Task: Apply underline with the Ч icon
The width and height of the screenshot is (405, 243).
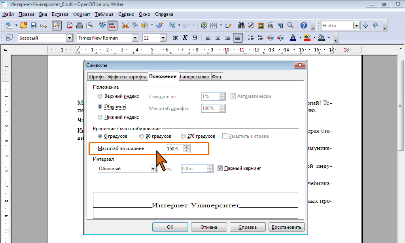Action: [x=195, y=38]
